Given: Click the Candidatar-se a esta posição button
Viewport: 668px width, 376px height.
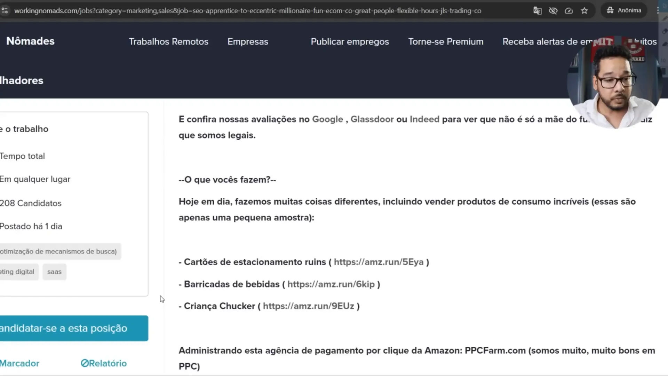Looking at the screenshot, I should coord(74,328).
